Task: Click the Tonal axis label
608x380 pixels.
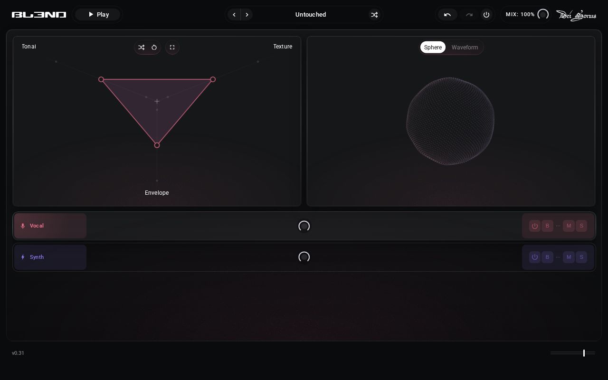Action: coord(29,47)
